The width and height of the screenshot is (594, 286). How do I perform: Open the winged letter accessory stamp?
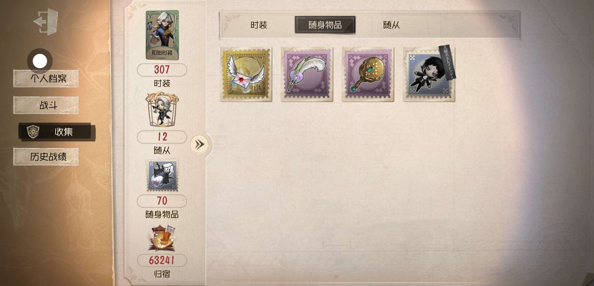tap(246, 74)
